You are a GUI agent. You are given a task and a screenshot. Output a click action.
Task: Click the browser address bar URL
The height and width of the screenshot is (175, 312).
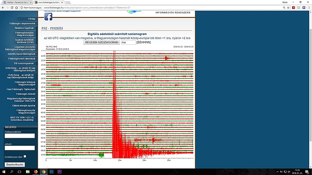pos(87,8)
